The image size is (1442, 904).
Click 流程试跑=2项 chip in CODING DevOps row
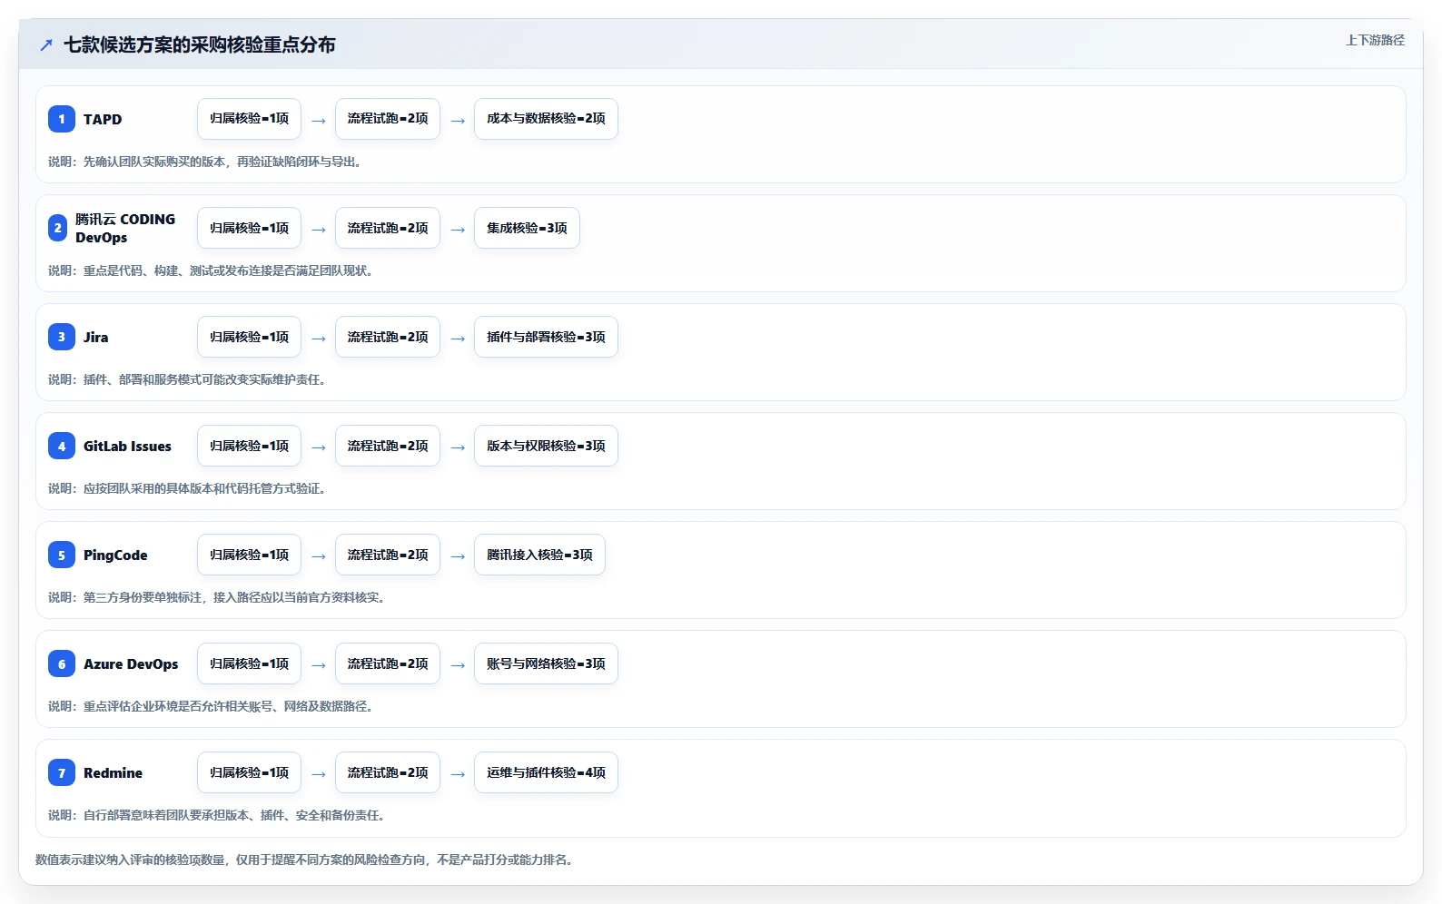tap(388, 228)
